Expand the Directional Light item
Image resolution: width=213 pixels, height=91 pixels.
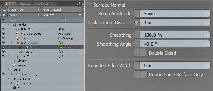point(12,74)
